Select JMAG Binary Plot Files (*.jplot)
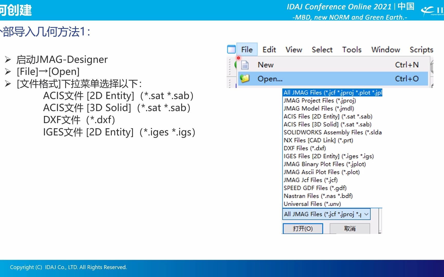Viewport: 444px width, 277px height. (x=332, y=164)
